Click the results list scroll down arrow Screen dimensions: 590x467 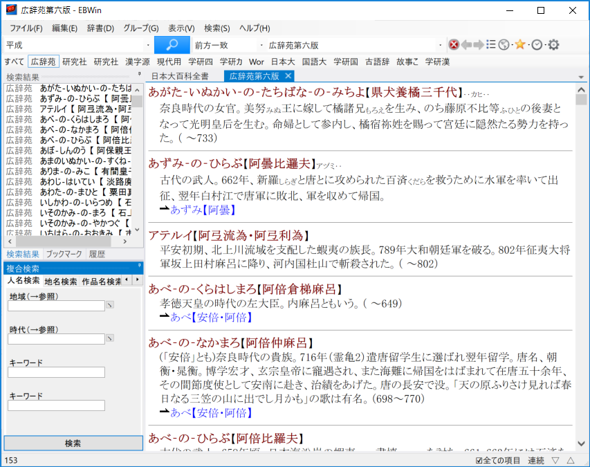point(138,230)
